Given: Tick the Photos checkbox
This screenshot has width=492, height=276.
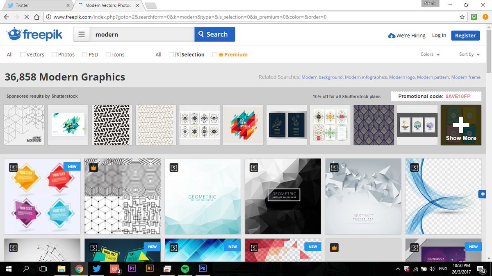Looking at the screenshot, I should click(x=54, y=54).
